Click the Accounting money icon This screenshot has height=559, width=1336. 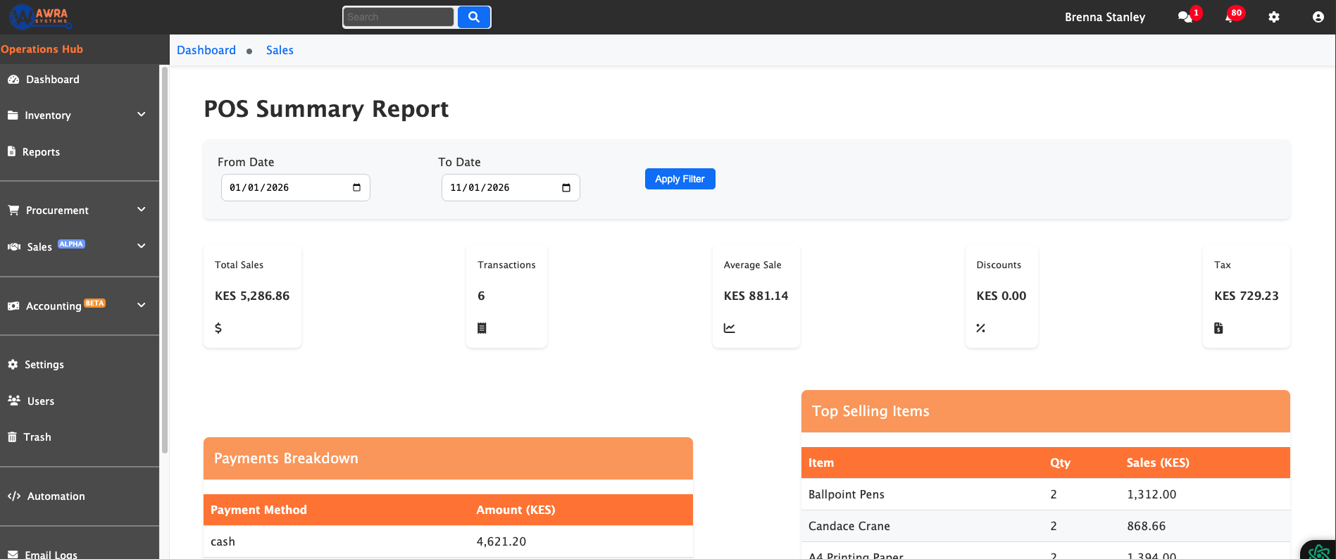pos(13,306)
